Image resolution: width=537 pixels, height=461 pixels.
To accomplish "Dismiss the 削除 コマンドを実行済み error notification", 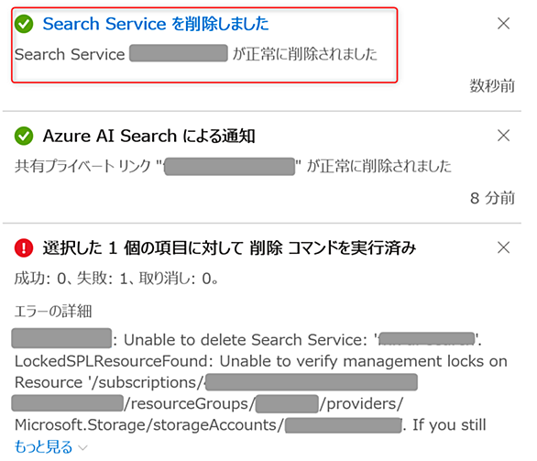I will pos(503,247).
